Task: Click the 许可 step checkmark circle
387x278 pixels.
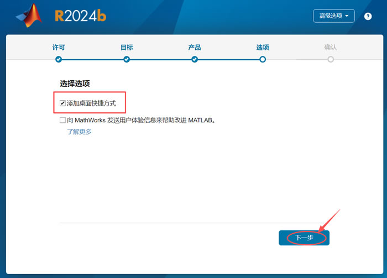Action: [x=59, y=59]
